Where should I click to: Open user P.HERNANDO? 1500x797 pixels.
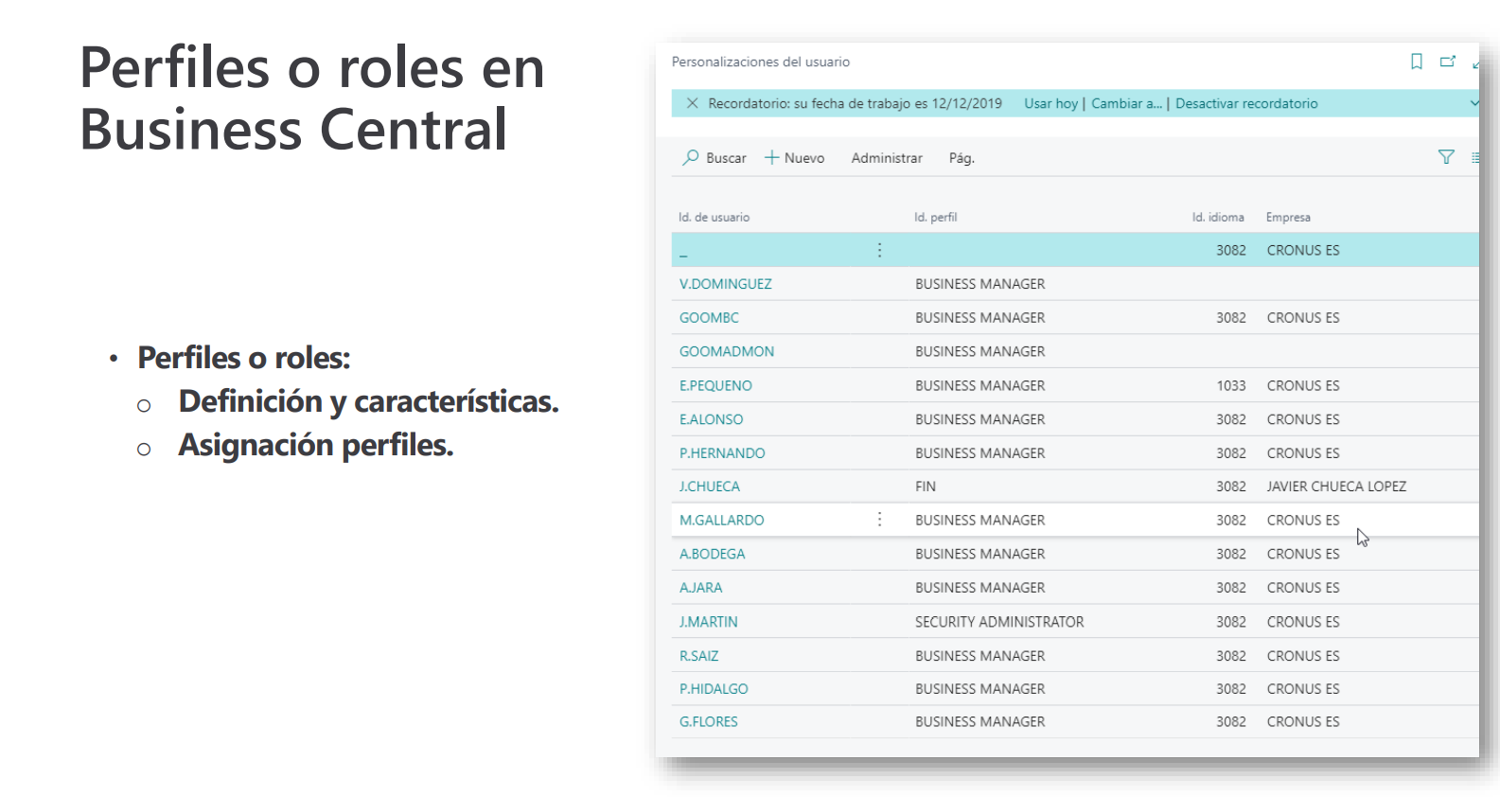pos(722,453)
